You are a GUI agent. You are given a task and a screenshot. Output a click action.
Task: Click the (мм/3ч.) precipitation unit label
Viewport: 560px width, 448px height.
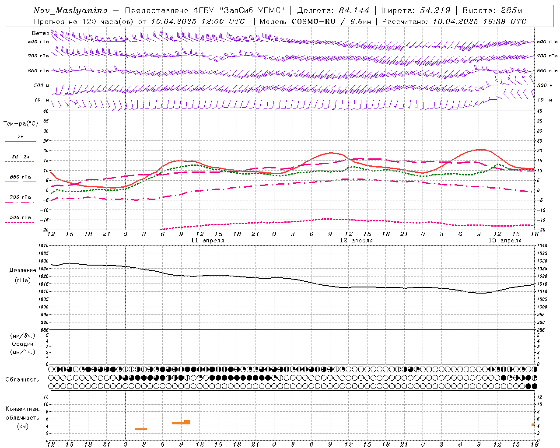tap(23, 336)
